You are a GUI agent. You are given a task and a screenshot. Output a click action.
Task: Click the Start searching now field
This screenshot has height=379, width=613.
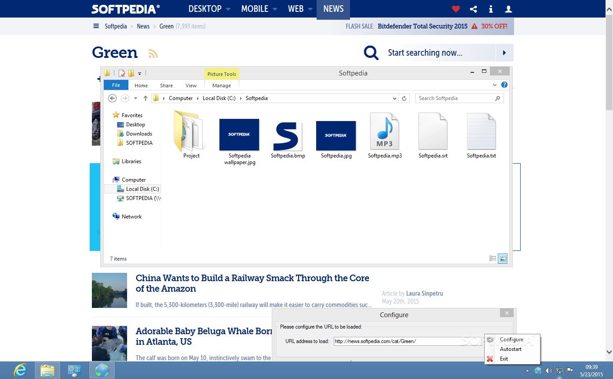[440, 53]
